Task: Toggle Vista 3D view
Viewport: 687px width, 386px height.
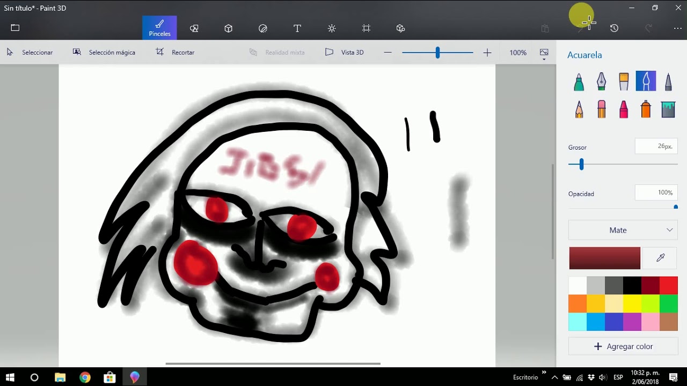Action: point(345,53)
